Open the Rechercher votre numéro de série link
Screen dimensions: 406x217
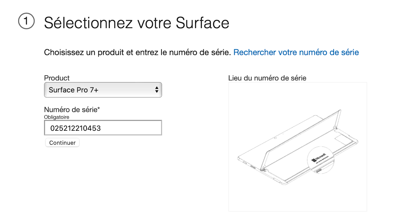(x=296, y=52)
